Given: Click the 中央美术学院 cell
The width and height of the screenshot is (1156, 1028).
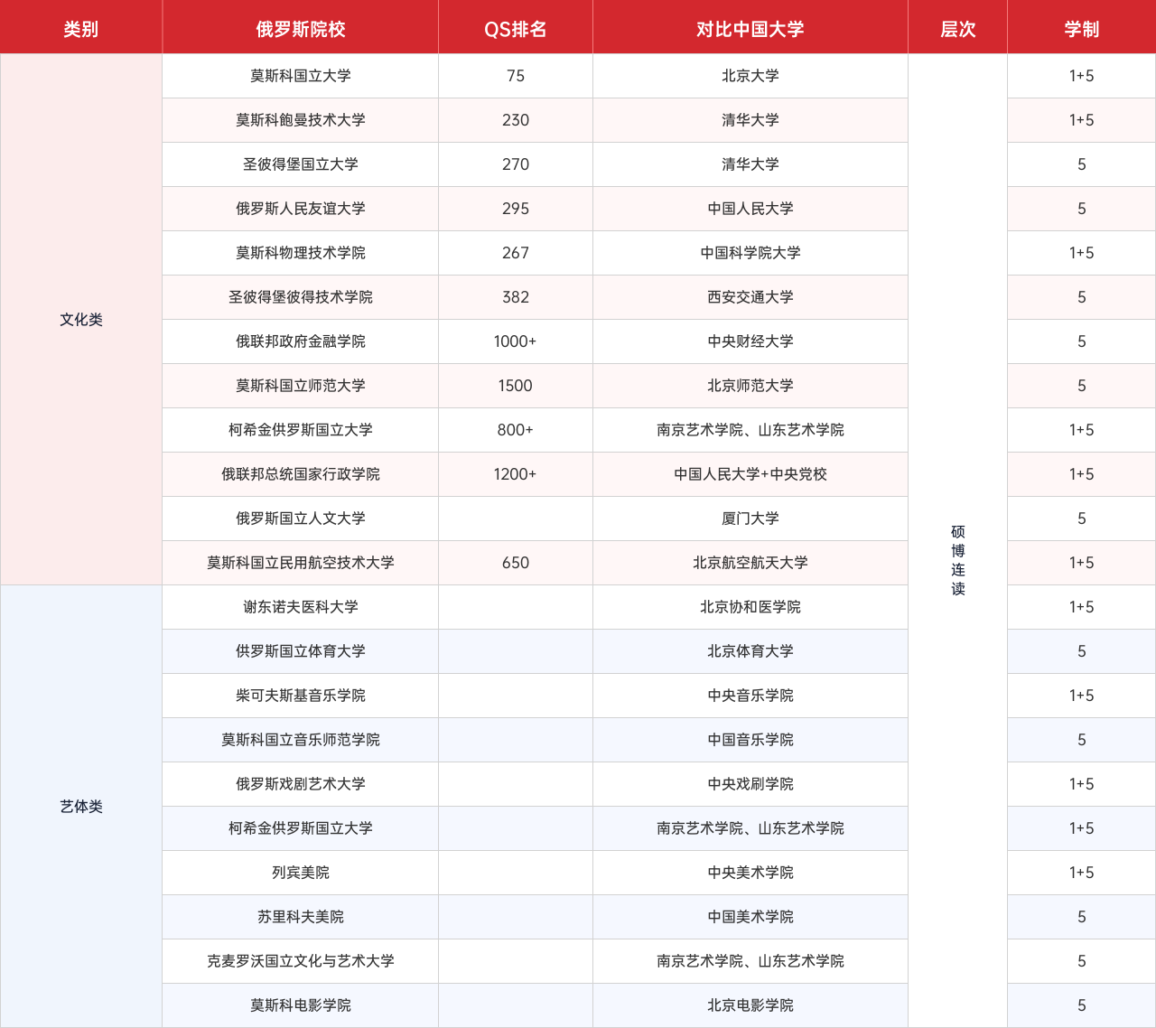Looking at the screenshot, I should click(750, 873).
